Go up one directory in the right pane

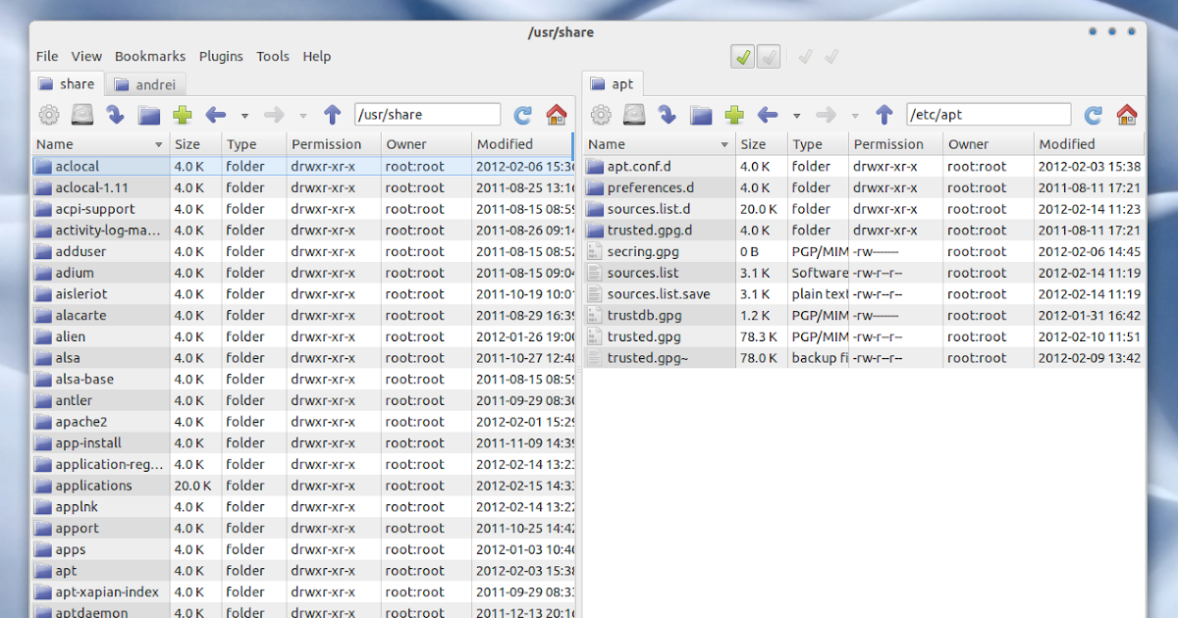[x=883, y=114]
